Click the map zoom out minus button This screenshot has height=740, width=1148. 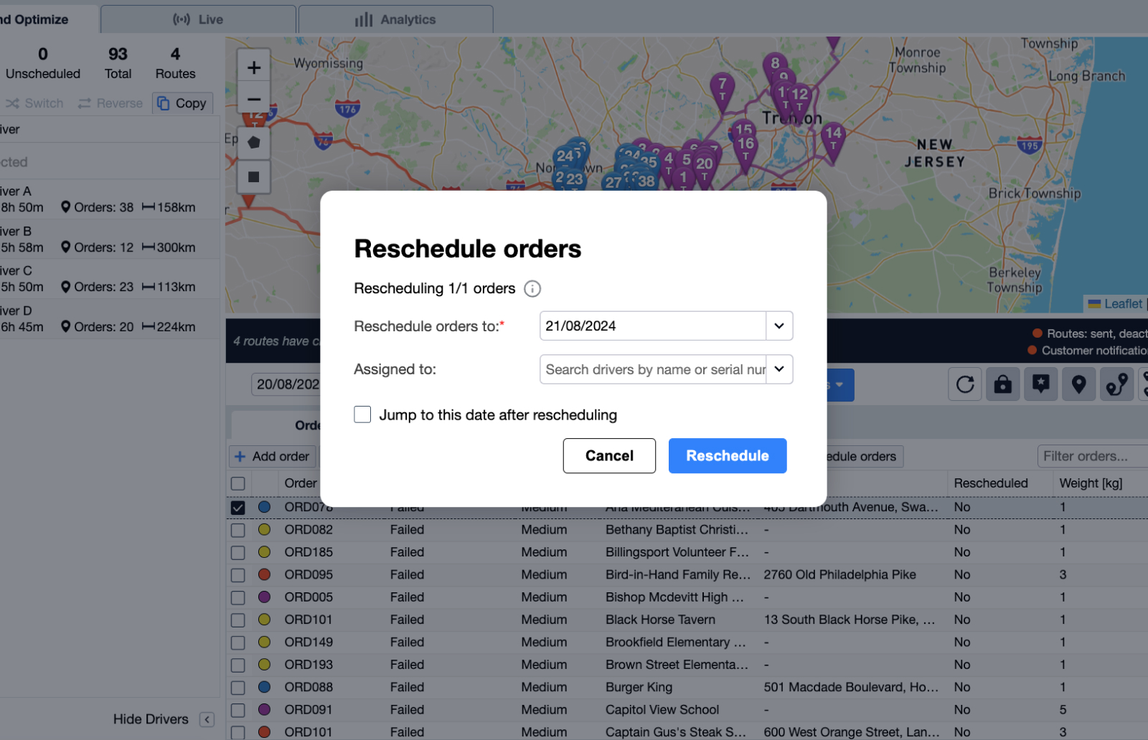point(253,100)
